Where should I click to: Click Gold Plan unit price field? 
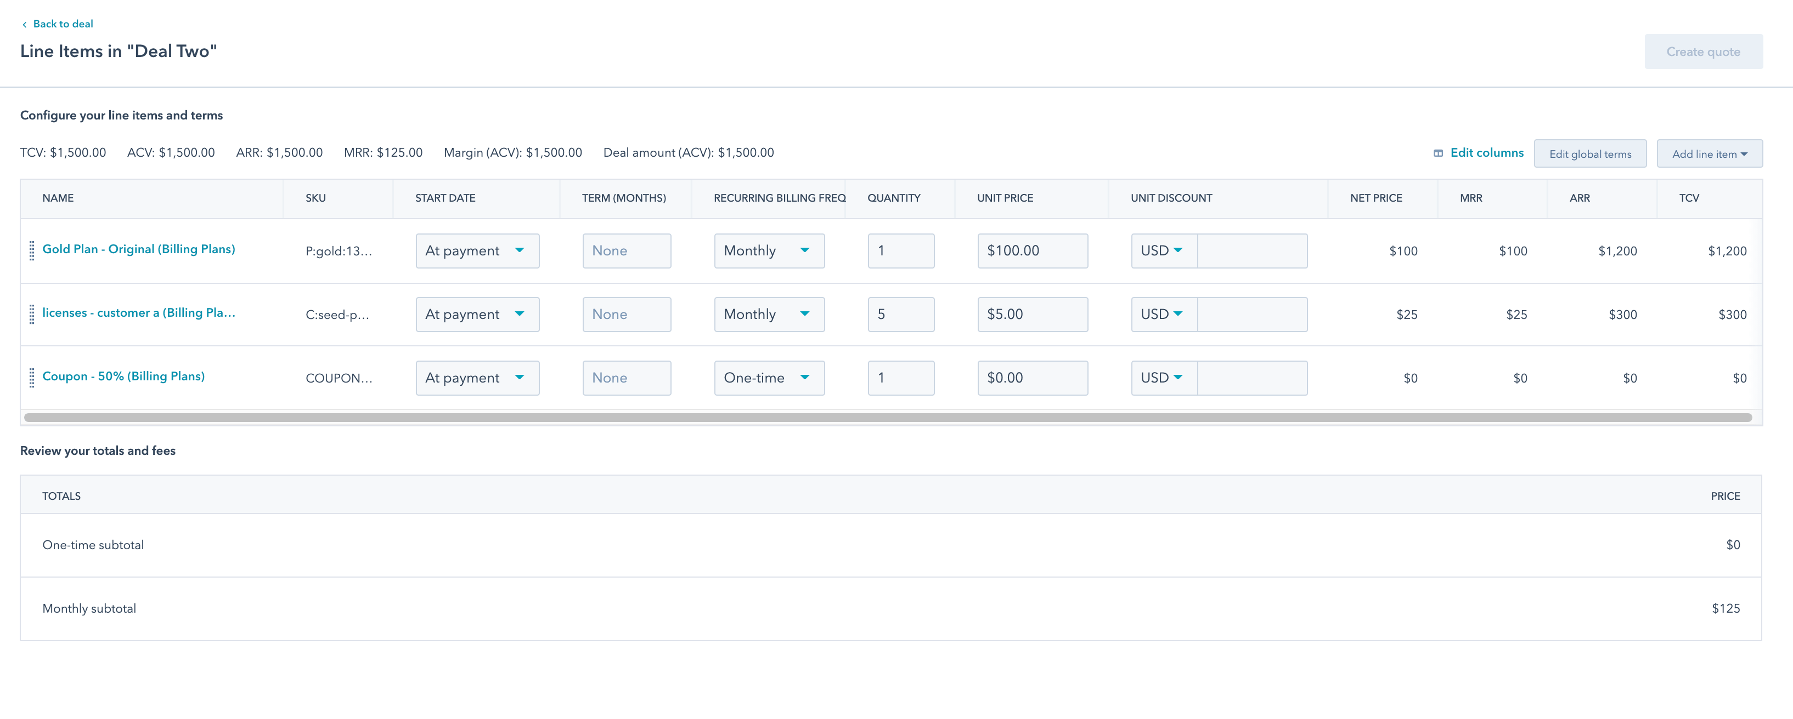(1031, 250)
